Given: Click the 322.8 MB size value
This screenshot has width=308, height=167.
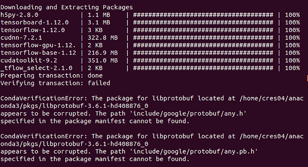Looking at the screenshot, I should coord(103,38).
